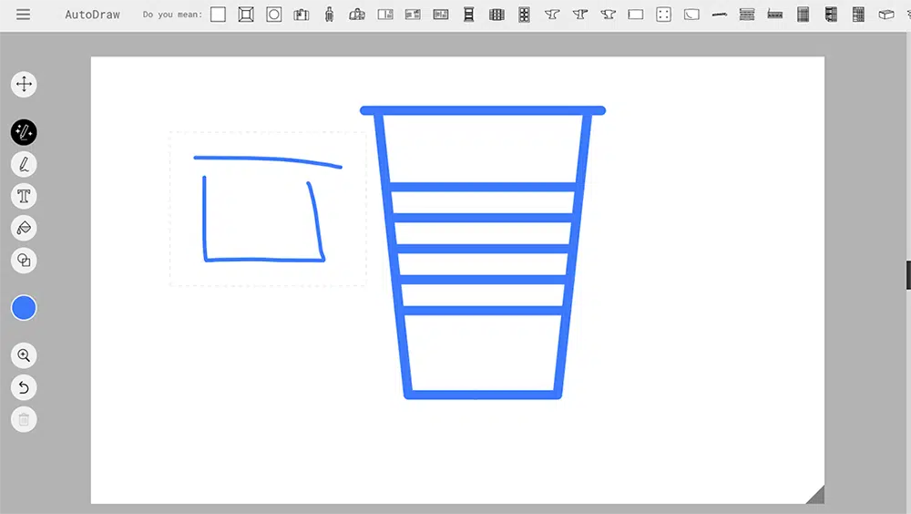Click the canvas resize corner handle
The width and height of the screenshot is (911, 514).
(815, 495)
